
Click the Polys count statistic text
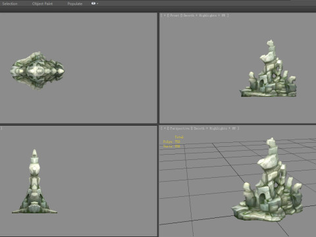pyautogui.click(x=172, y=142)
